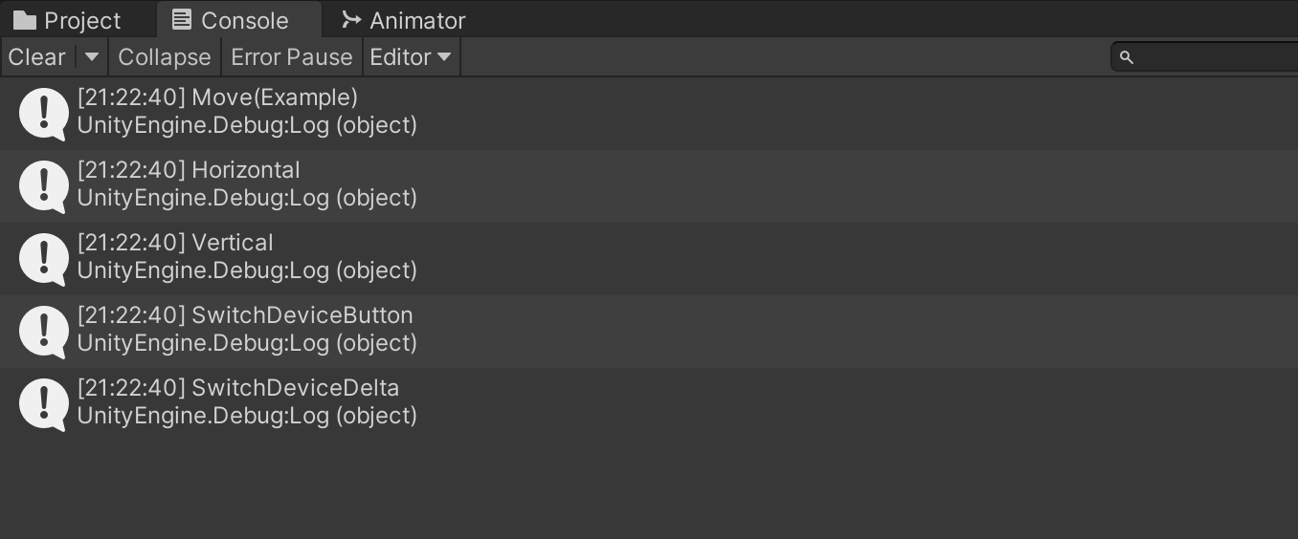1298x539 pixels.
Task: Click the log icon beside SwitchDeviceDelta entry
Action: pos(43,403)
